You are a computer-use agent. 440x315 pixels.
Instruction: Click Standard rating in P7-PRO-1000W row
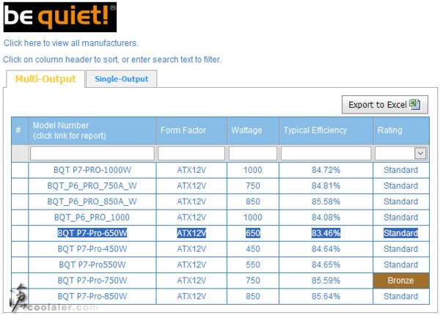pos(401,170)
